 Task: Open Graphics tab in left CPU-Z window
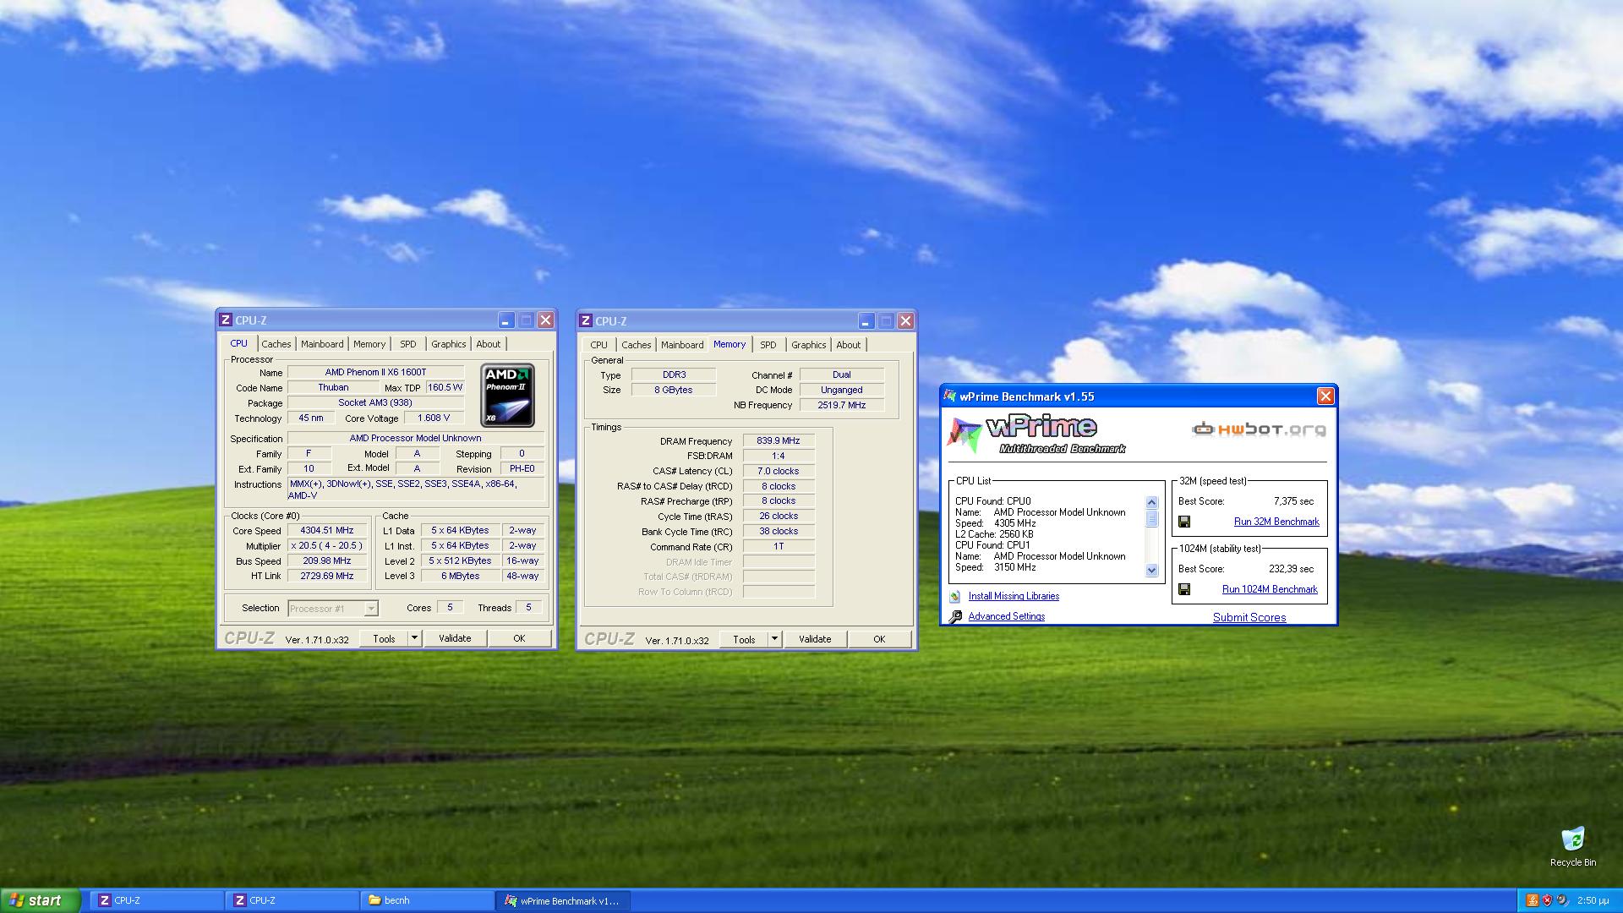[x=449, y=344]
